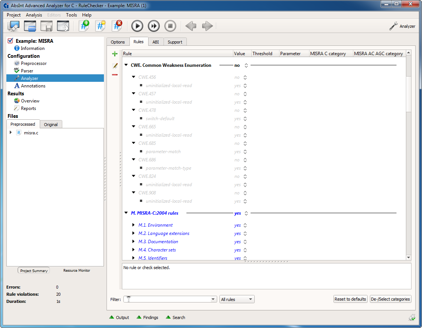
Task: Click the remove file hash-x icon
Action: point(117,26)
